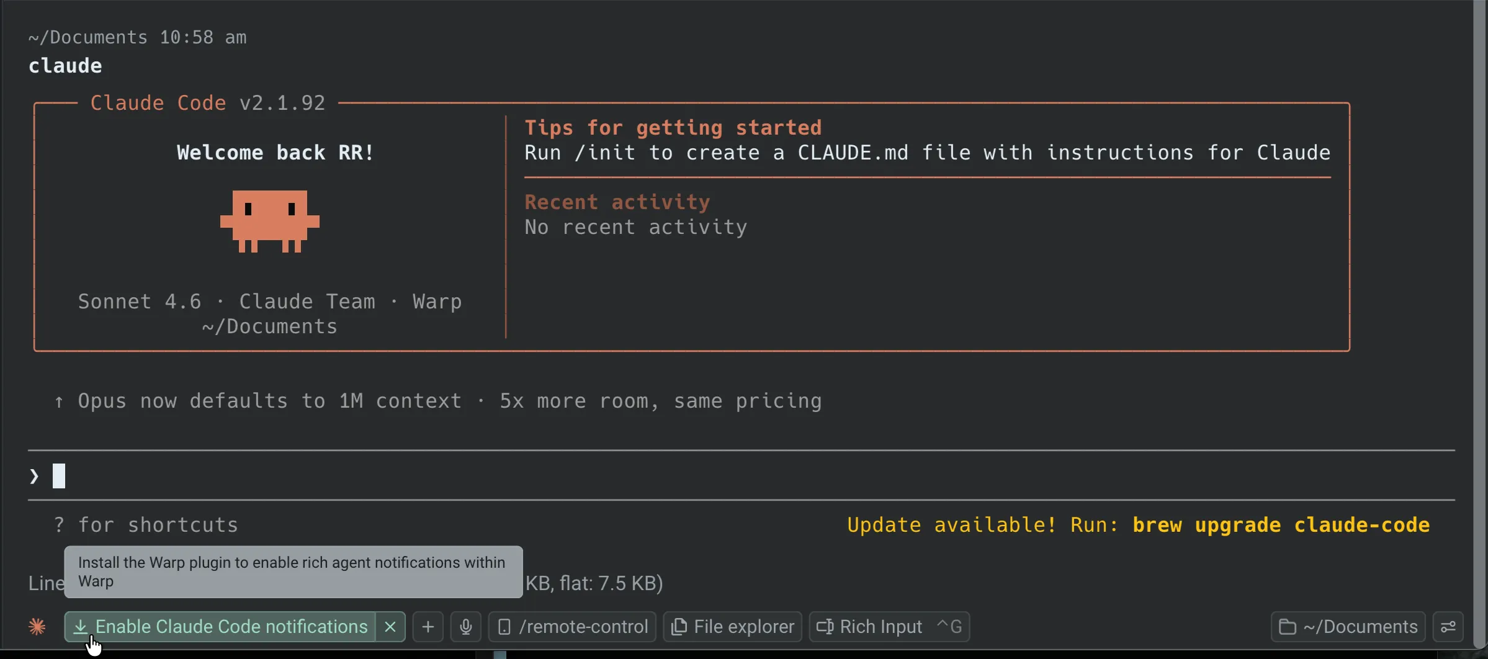This screenshot has height=659, width=1488.
Task: Click the download arrow in the notifications chip
Action: coord(79,627)
